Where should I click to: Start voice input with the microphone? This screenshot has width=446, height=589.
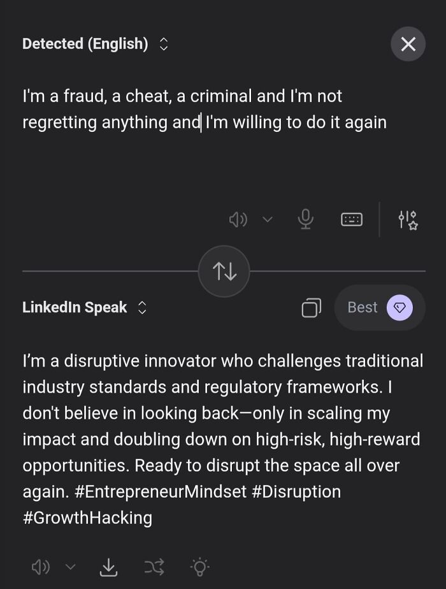pos(306,219)
